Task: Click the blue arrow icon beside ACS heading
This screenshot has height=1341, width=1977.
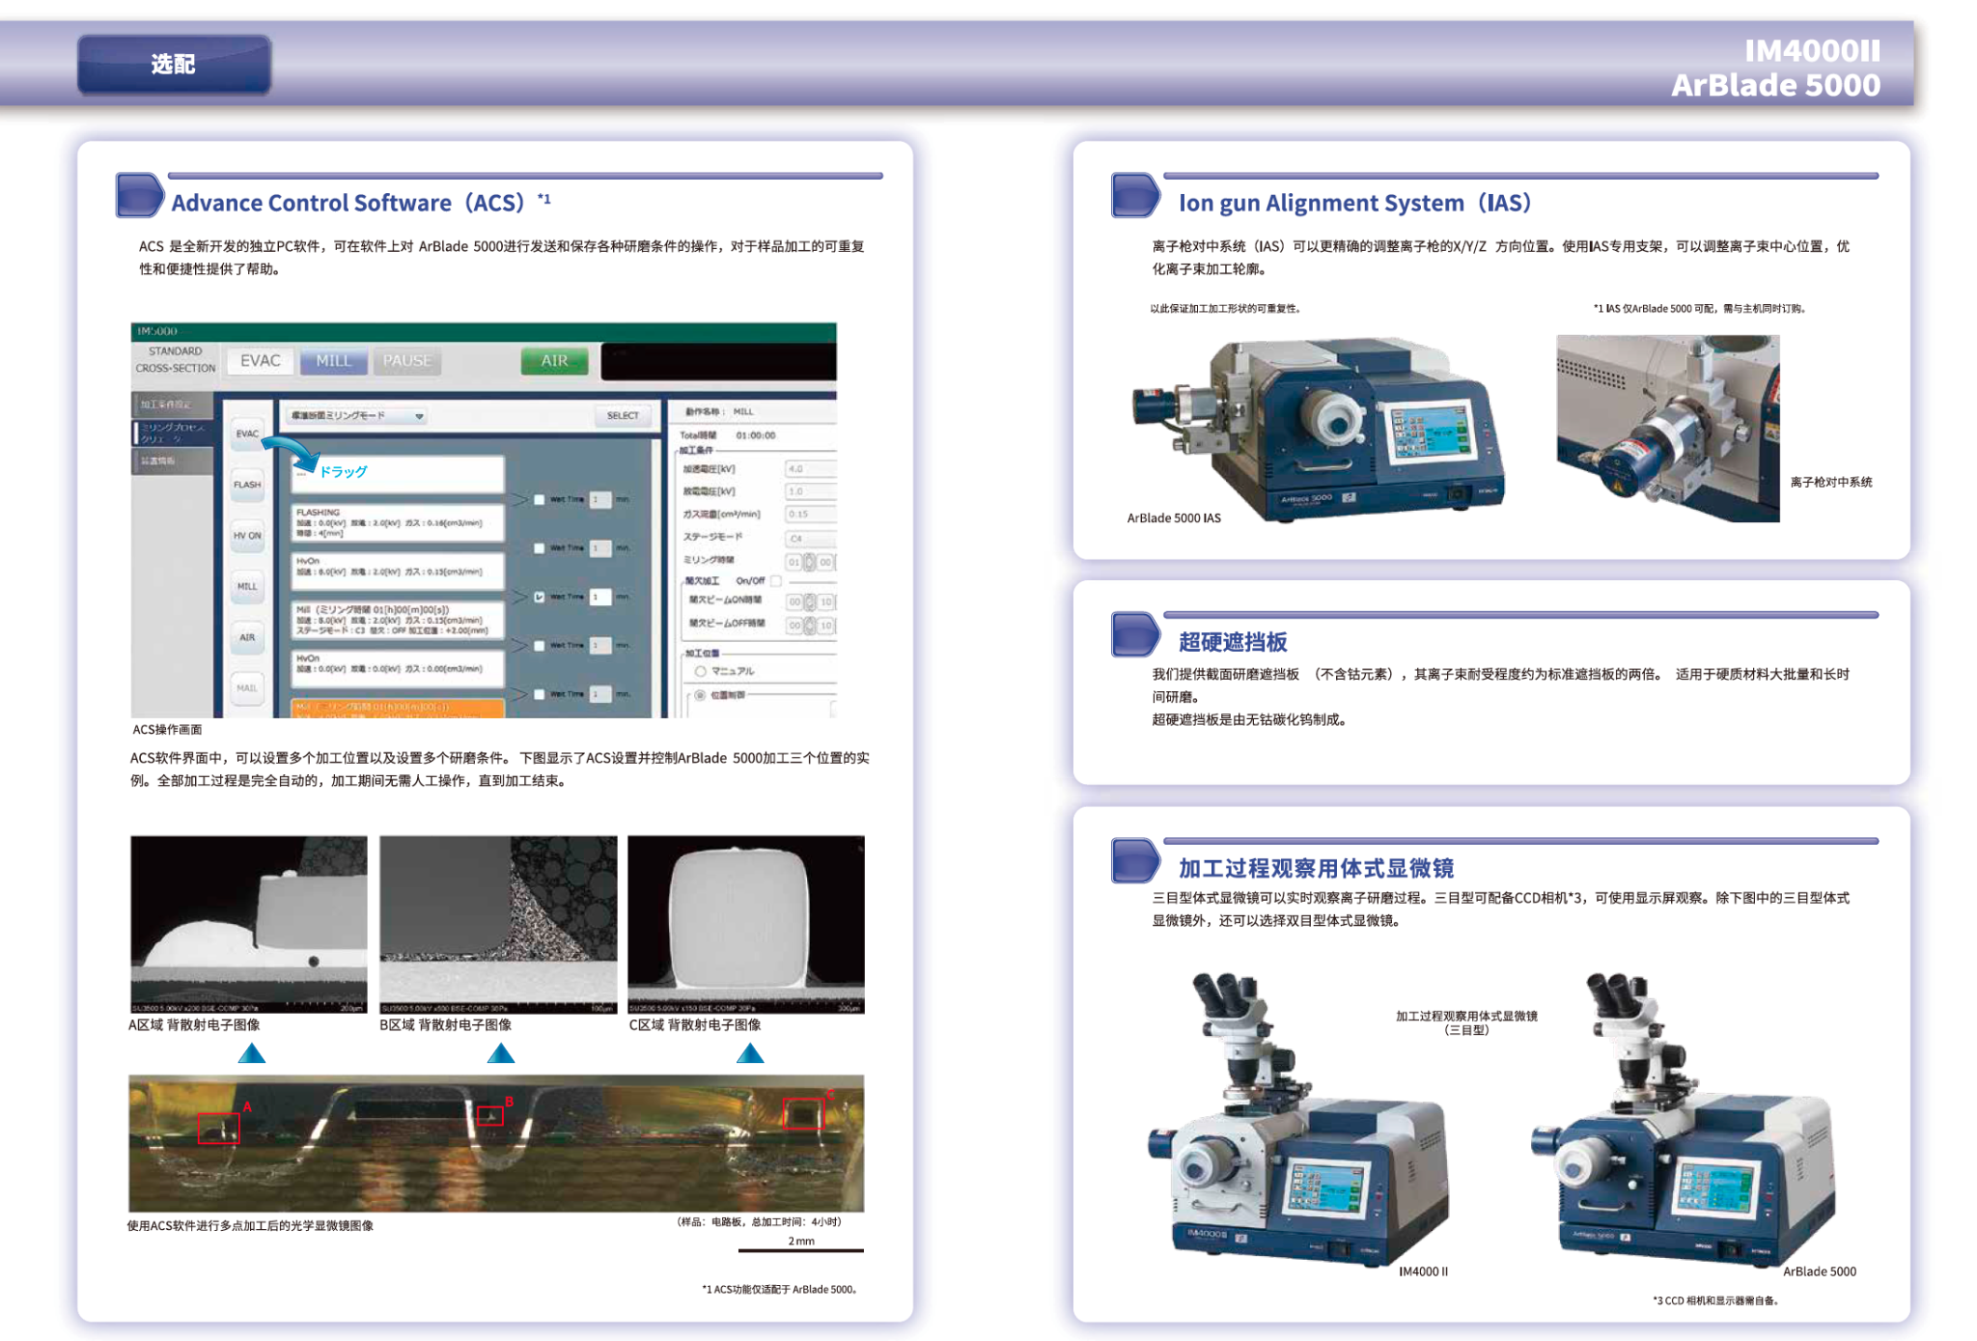Action: tap(140, 195)
